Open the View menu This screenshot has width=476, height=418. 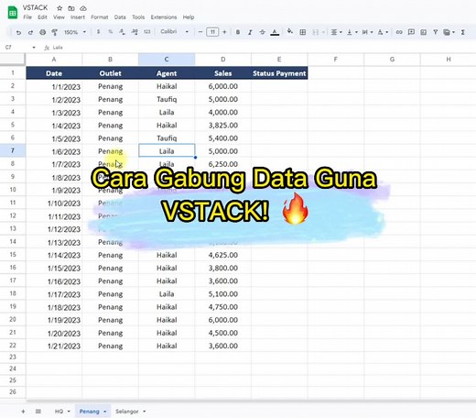pos(59,17)
